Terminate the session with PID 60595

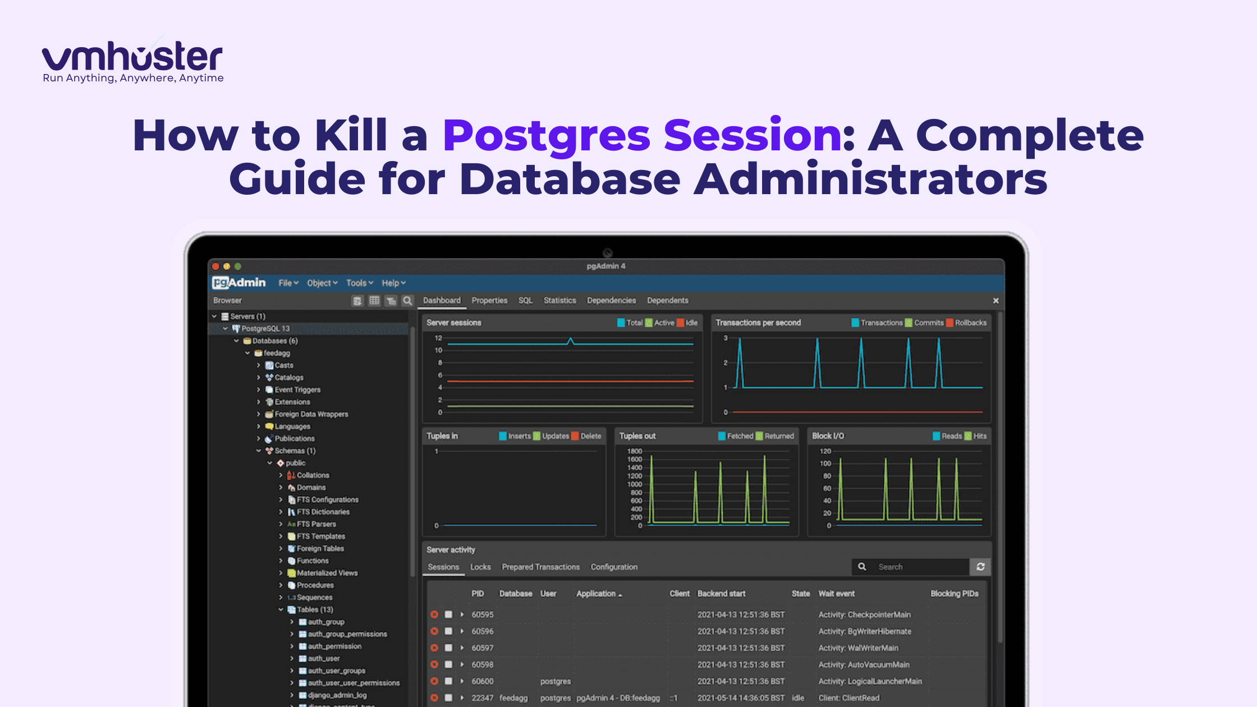click(x=434, y=614)
